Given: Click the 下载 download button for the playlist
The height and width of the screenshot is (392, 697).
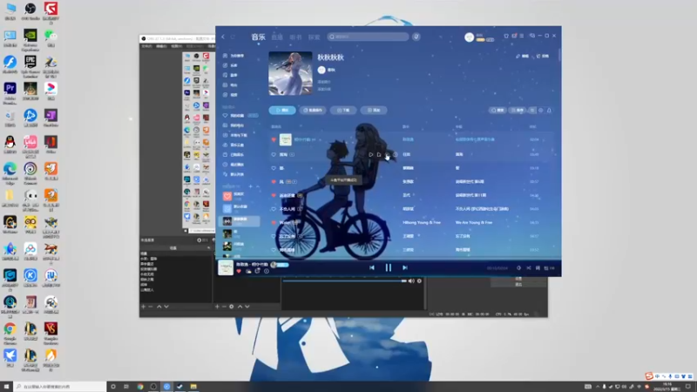Looking at the screenshot, I should [343, 111].
